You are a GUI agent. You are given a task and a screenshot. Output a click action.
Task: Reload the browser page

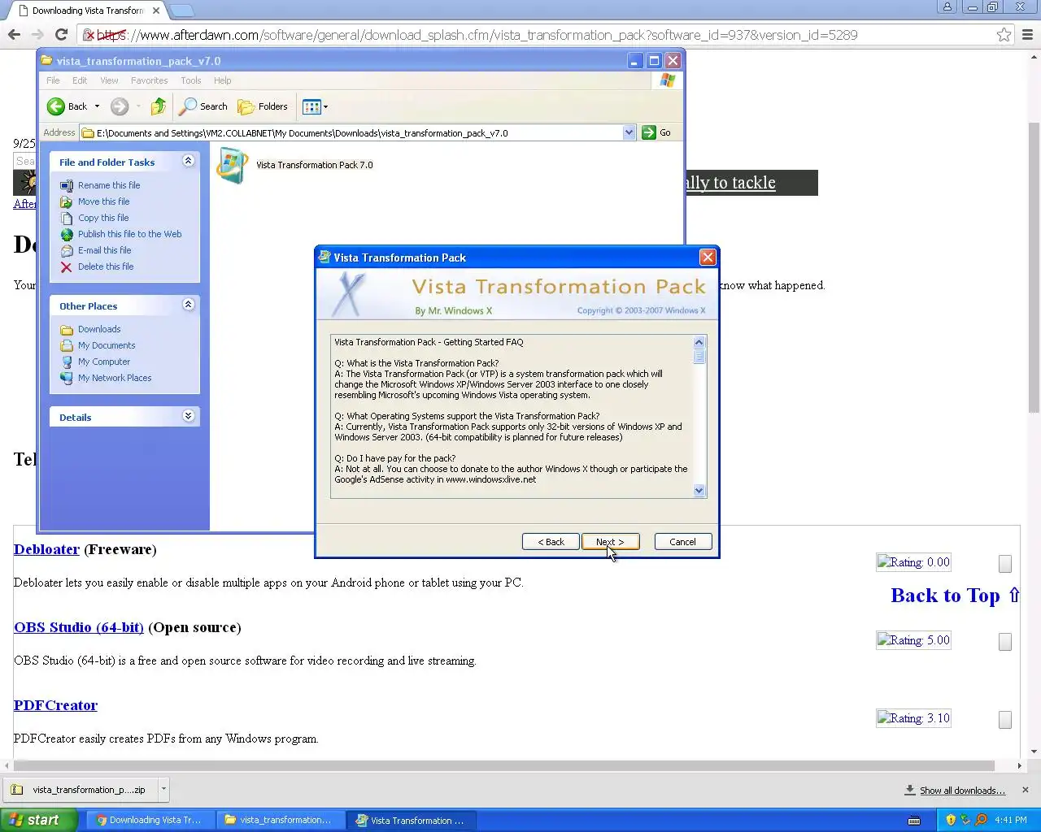[61, 34]
